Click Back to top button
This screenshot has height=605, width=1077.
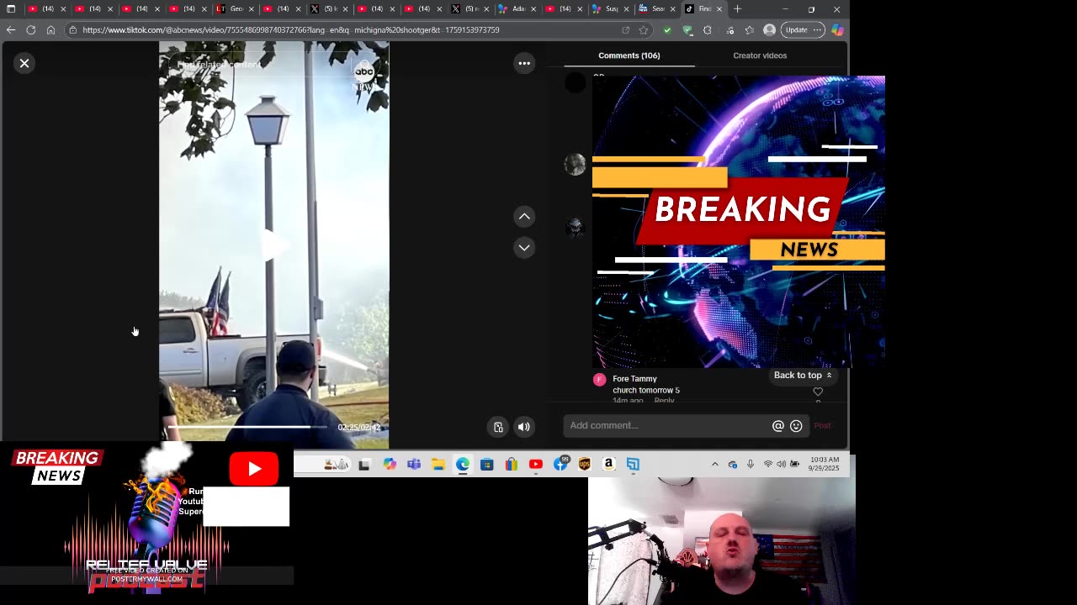(x=803, y=376)
